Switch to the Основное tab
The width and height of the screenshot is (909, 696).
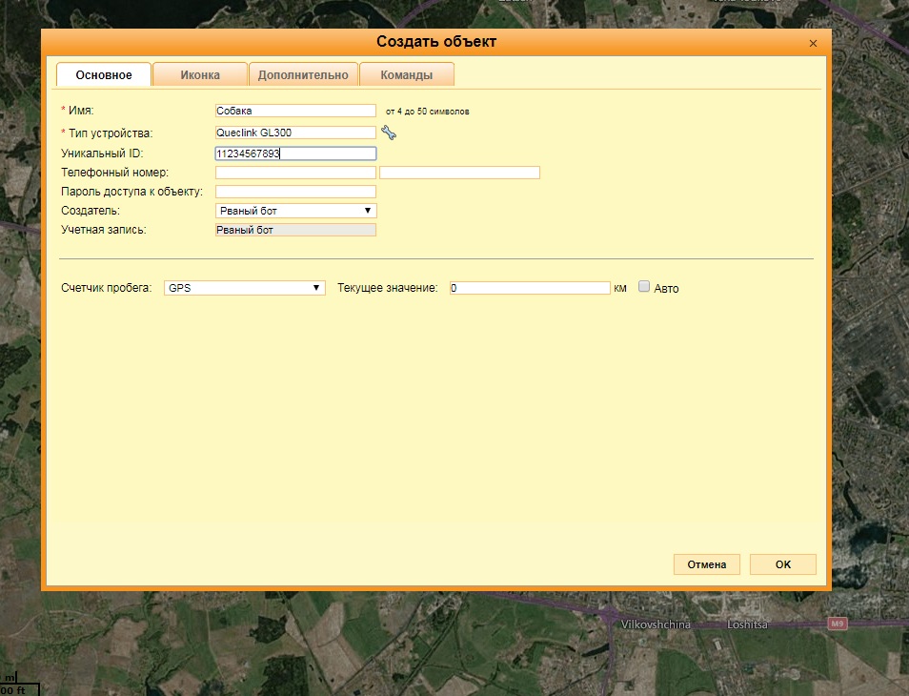click(x=104, y=75)
